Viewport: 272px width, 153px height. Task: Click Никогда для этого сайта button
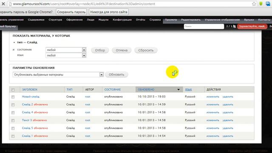point(109,12)
